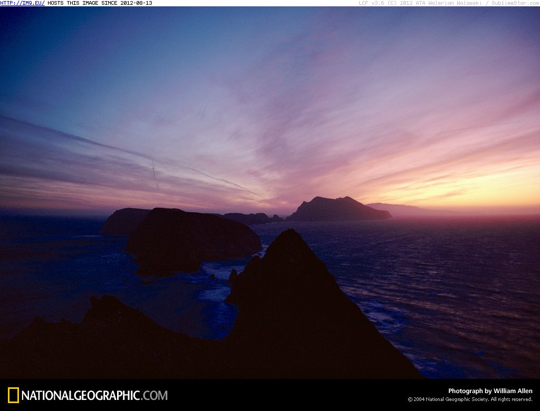Click the NATIONALGEOGRAPHIC.COM text
The image size is (540, 411).
coord(94,396)
